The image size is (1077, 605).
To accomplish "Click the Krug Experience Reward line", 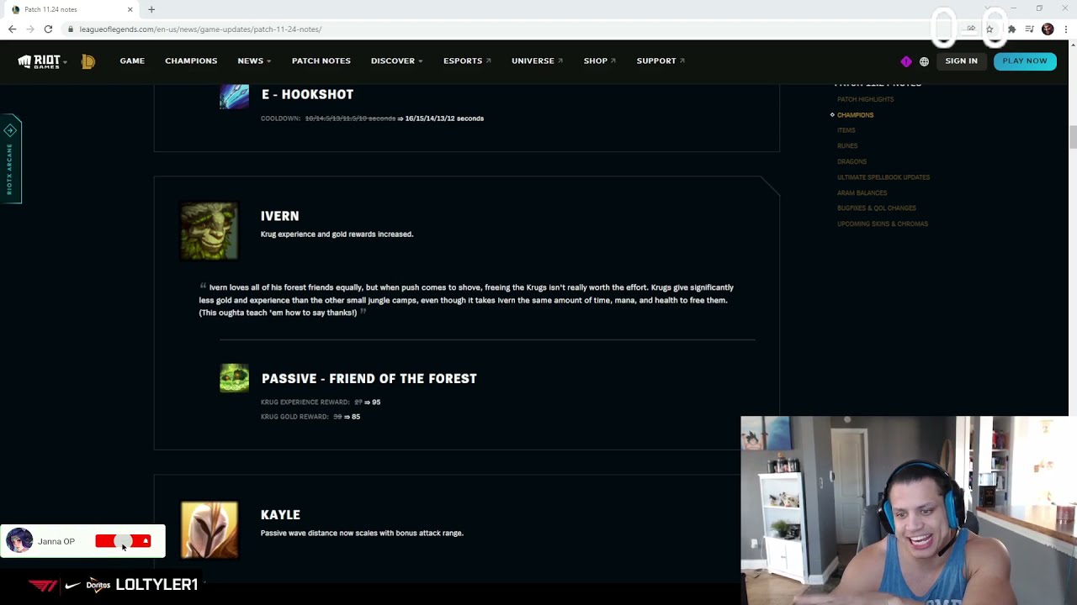I will point(321,402).
